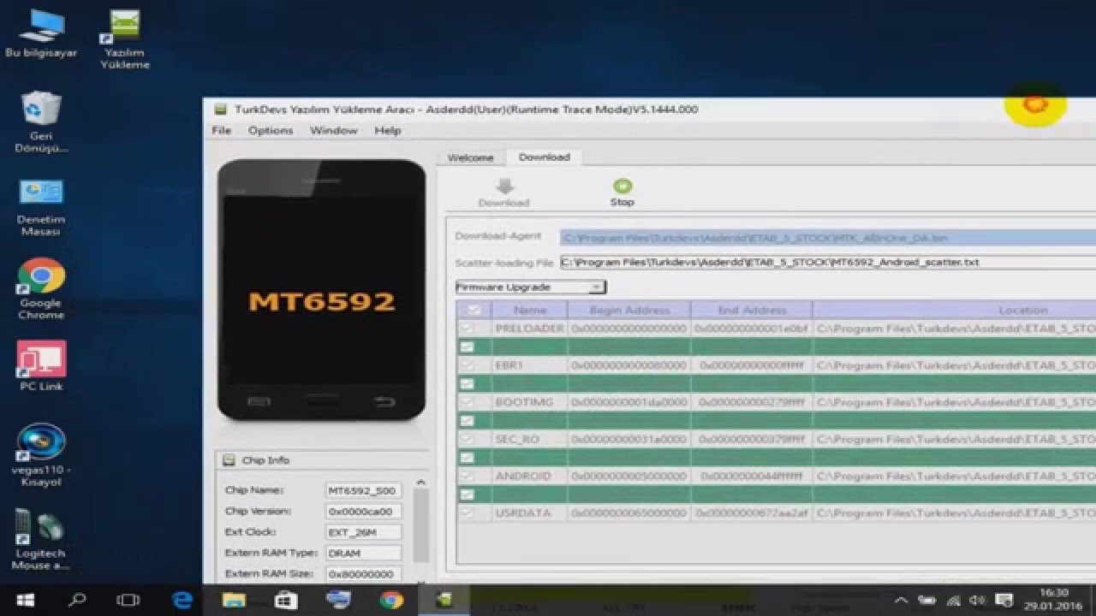The width and height of the screenshot is (1096, 616).
Task: Click the monitor app icon on taskbar
Action: pyautogui.click(x=338, y=600)
